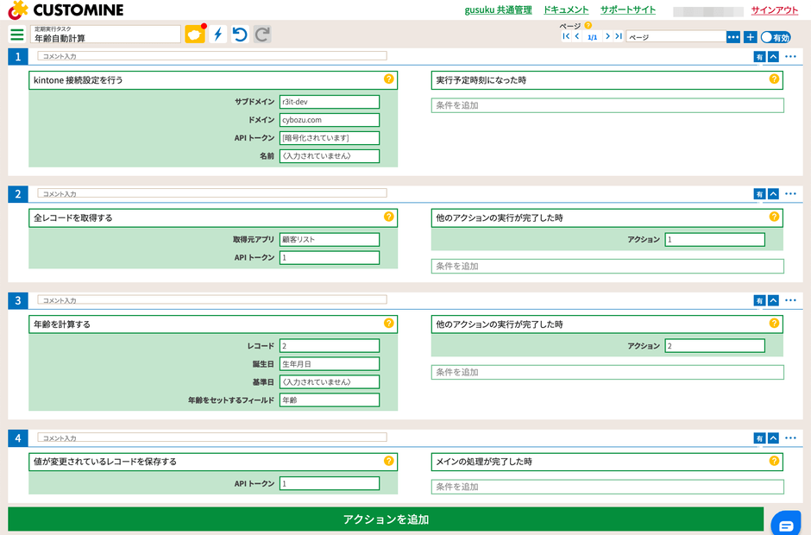Open the page selector dropdown menu
This screenshot has width=811, height=535.
click(732, 36)
